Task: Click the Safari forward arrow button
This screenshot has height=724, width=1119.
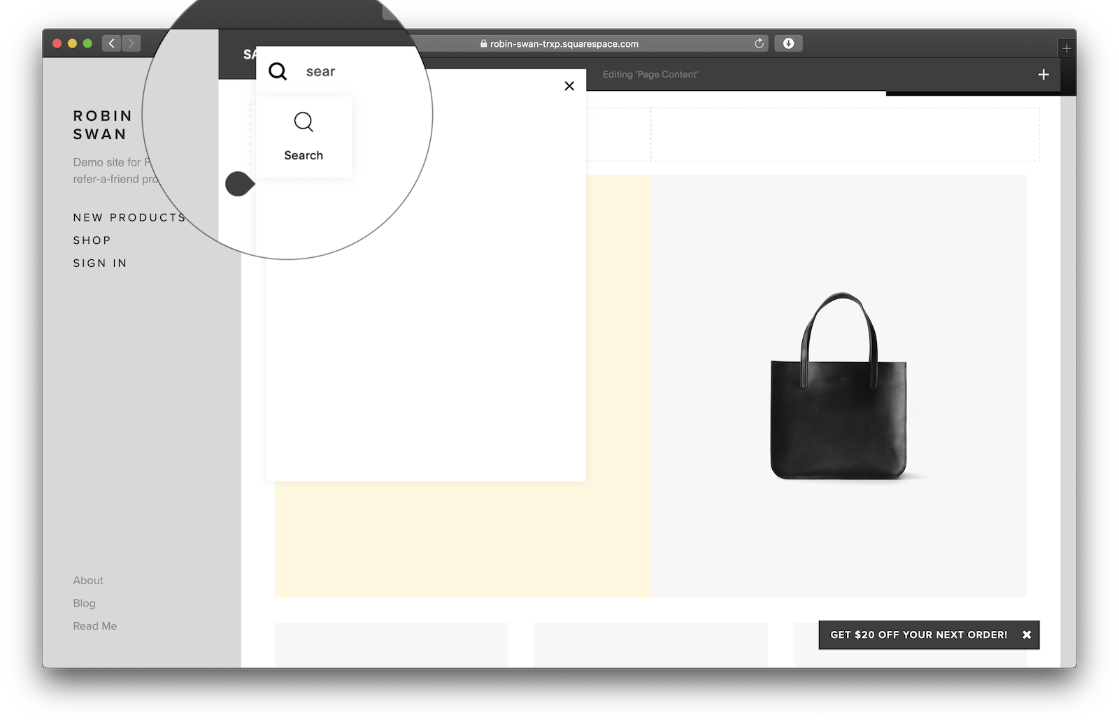Action: 131,43
